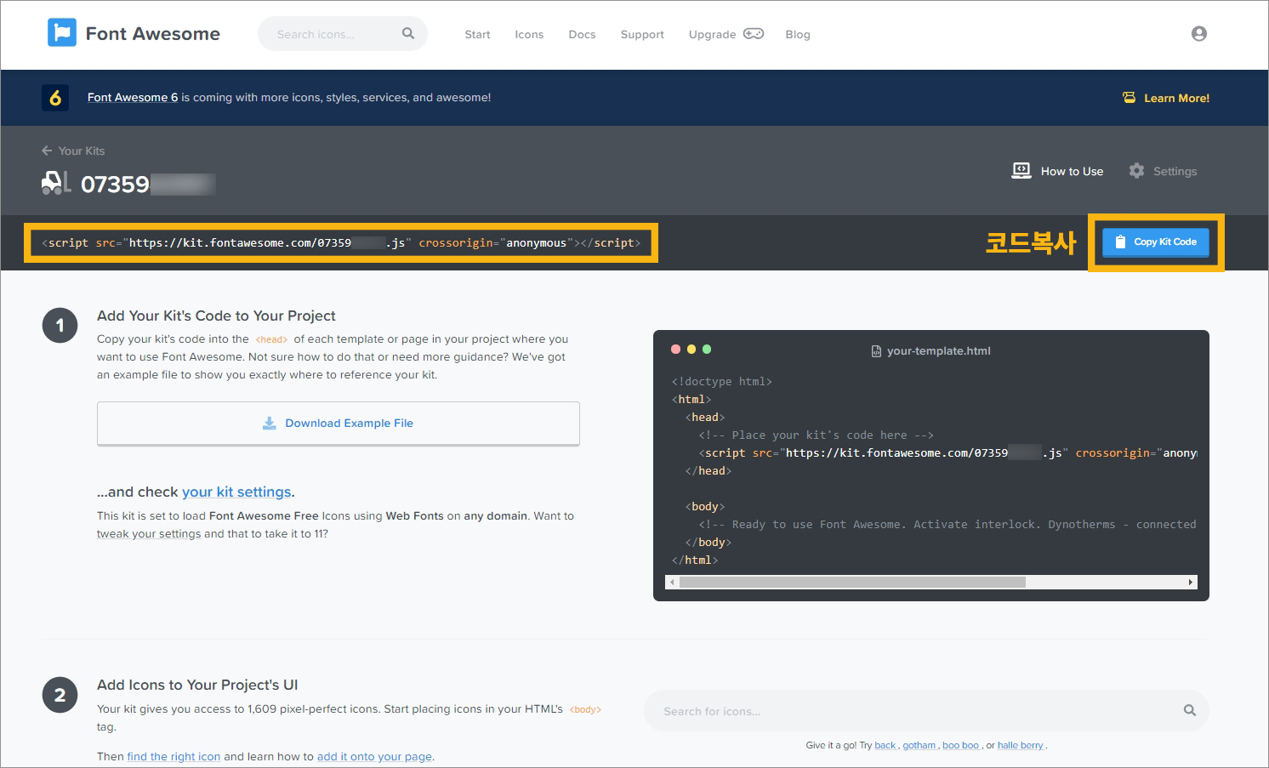Click the kit forklift icon

tap(56, 182)
